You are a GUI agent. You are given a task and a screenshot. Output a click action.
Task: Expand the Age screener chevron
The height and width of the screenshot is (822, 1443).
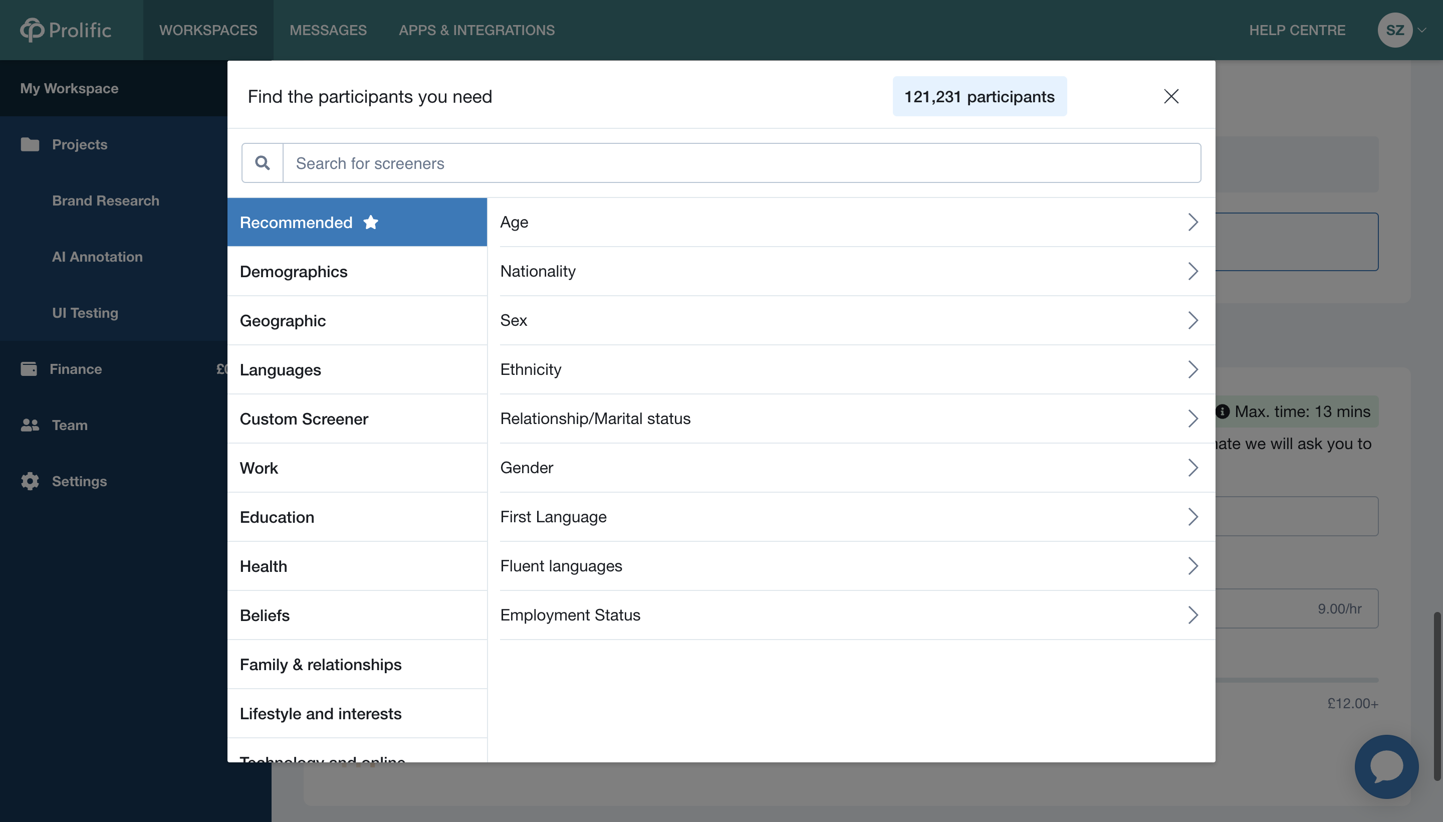1192,222
